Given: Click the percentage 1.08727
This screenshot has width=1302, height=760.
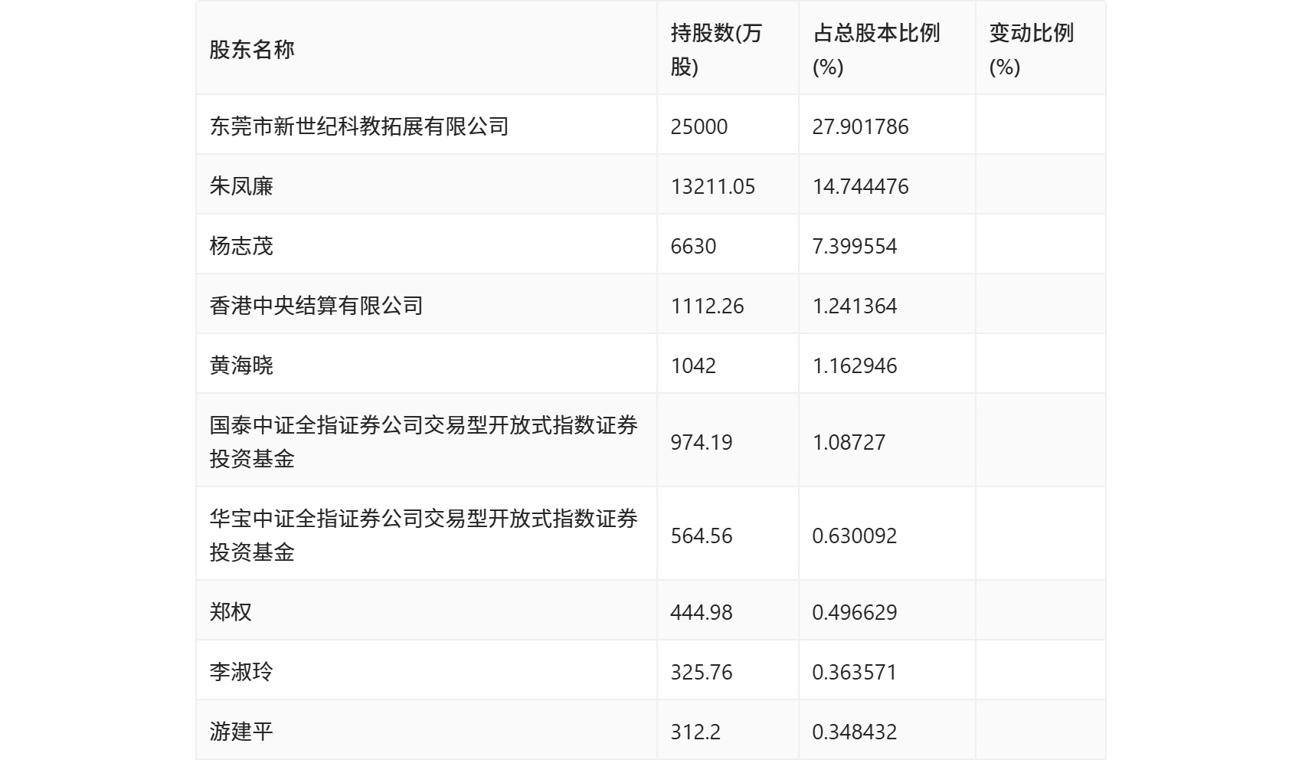Looking at the screenshot, I should pos(849,442).
